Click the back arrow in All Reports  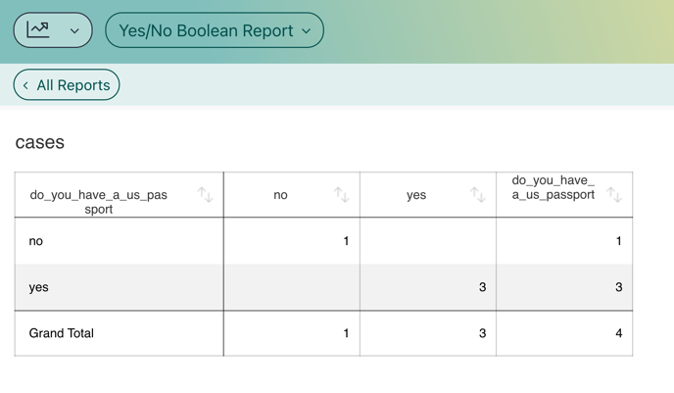pos(26,85)
